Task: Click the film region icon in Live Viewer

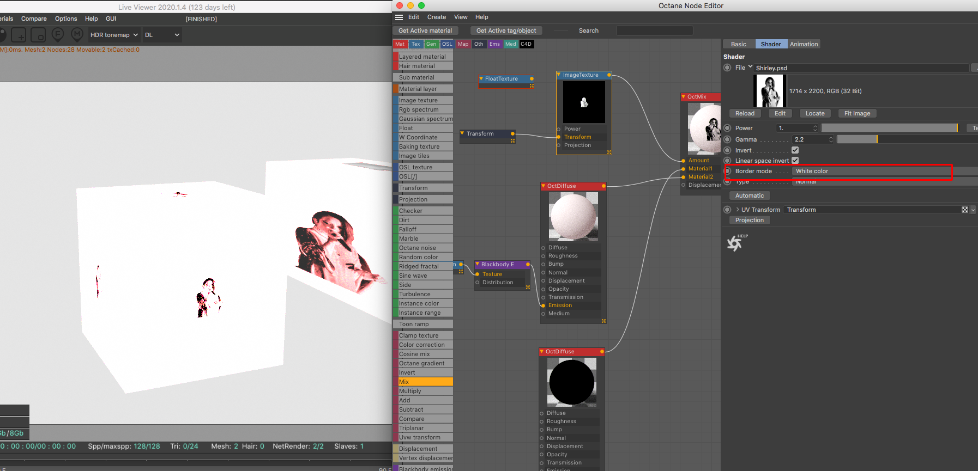Action: (x=38, y=35)
